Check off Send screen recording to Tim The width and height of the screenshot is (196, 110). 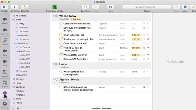(61, 39)
